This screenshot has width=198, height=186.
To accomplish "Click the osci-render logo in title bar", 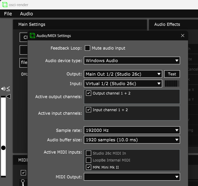I will coord(5,5).
